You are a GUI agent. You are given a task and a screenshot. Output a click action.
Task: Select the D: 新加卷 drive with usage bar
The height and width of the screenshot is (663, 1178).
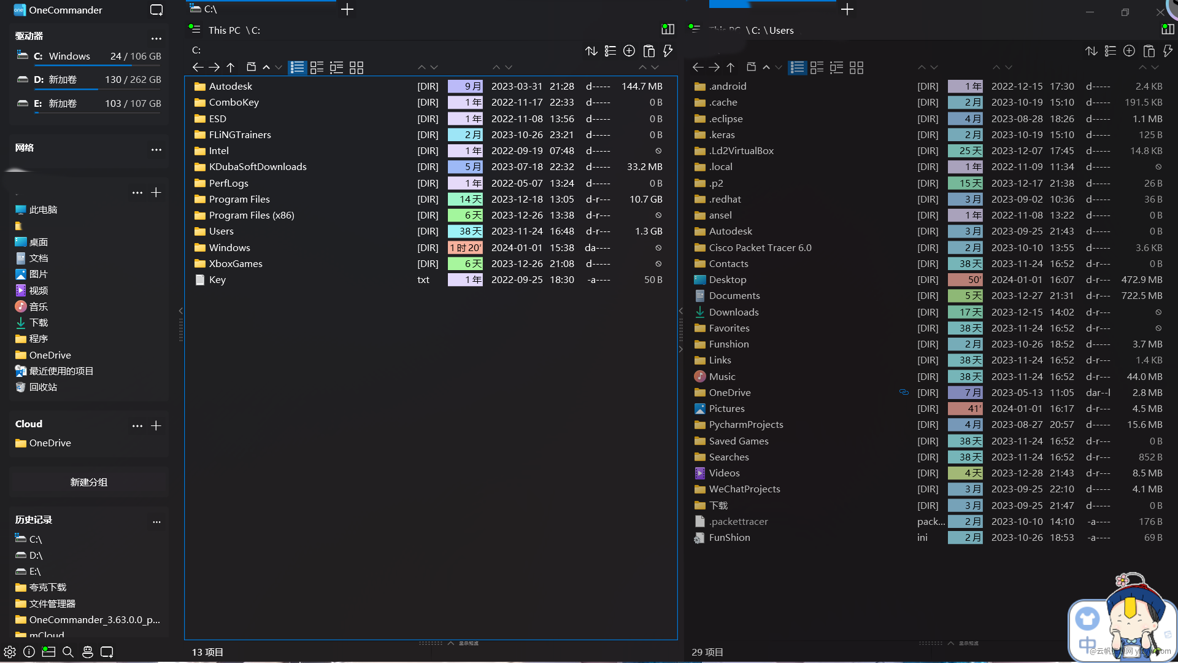pos(89,81)
